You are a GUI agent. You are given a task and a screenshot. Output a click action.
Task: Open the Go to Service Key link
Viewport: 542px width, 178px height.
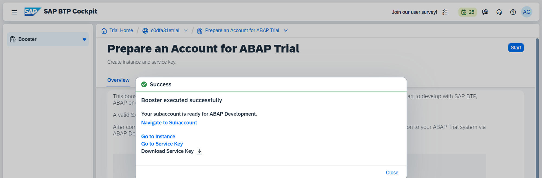[162, 144]
